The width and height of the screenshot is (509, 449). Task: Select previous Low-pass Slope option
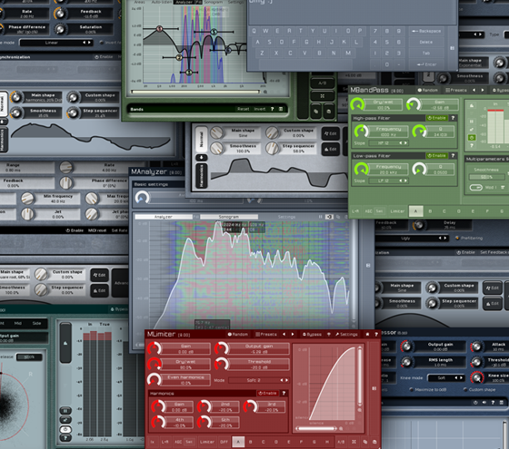401,181
